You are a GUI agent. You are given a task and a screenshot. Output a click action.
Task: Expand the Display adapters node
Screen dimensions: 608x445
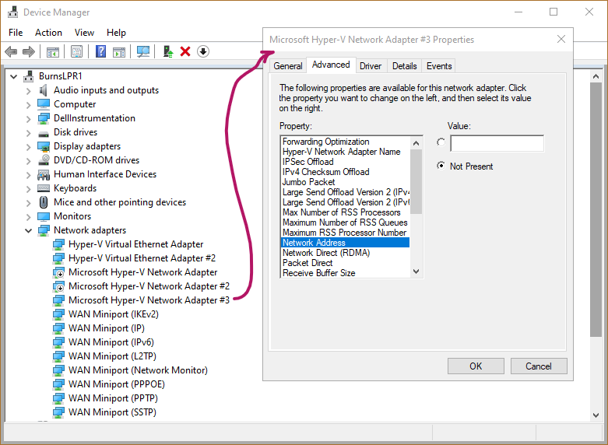[28, 147]
